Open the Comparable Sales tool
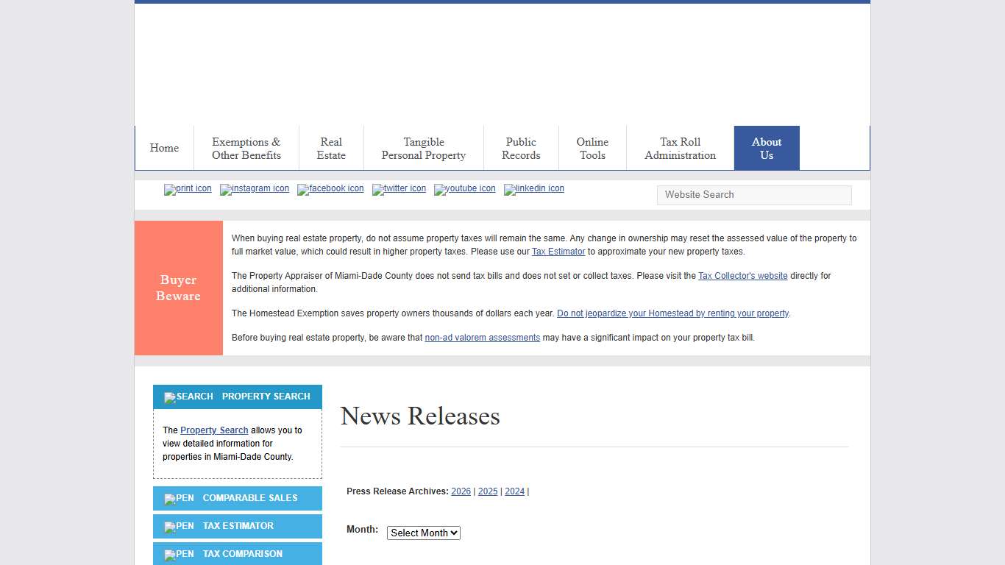1005x565 pixels. tap(237, 498)
